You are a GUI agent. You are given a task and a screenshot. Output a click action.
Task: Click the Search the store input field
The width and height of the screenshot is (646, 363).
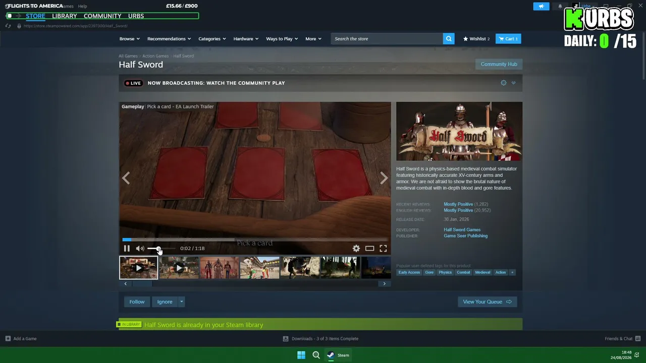tap(387, 39)
